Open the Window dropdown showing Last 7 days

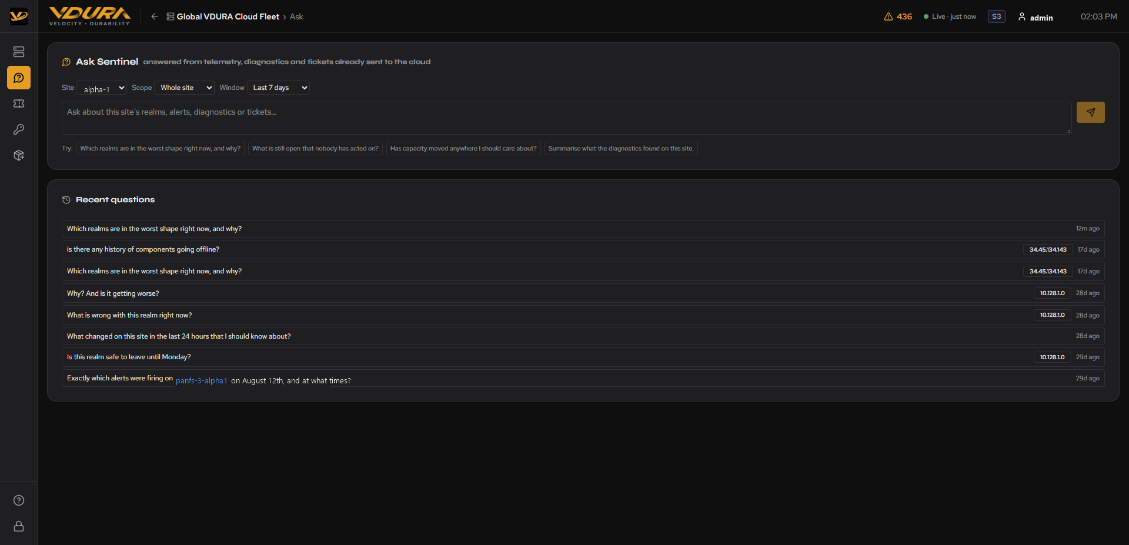tap(278, 88)
